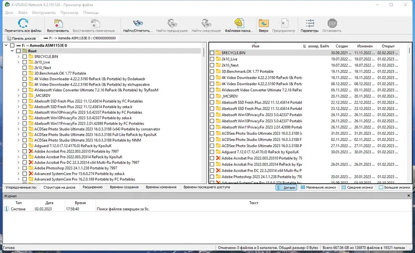Select Adobe Photoshop 2023 row in right list
The width and height of the screenshot is (415, 253).
pyautogui.click(x=305, y=177)
